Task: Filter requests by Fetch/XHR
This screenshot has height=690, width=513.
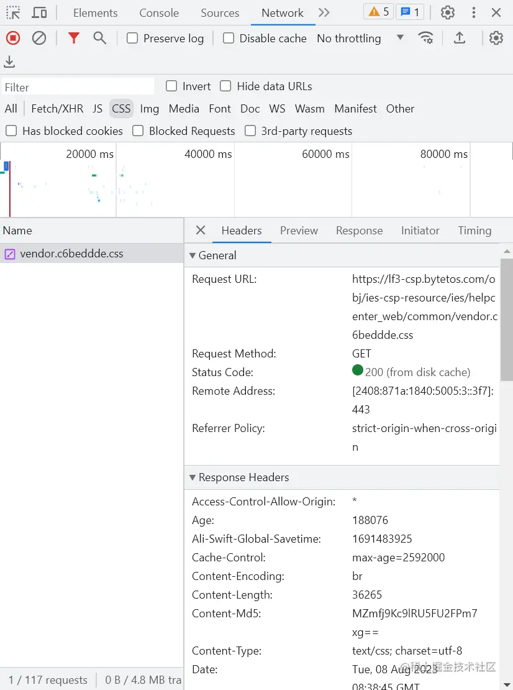Action: coord(57,109)
